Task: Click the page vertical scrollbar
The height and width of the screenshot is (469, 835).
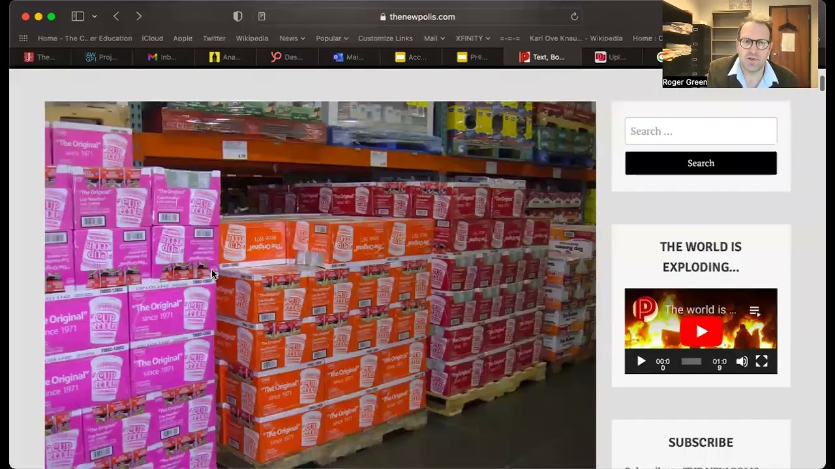Action: 822,84
